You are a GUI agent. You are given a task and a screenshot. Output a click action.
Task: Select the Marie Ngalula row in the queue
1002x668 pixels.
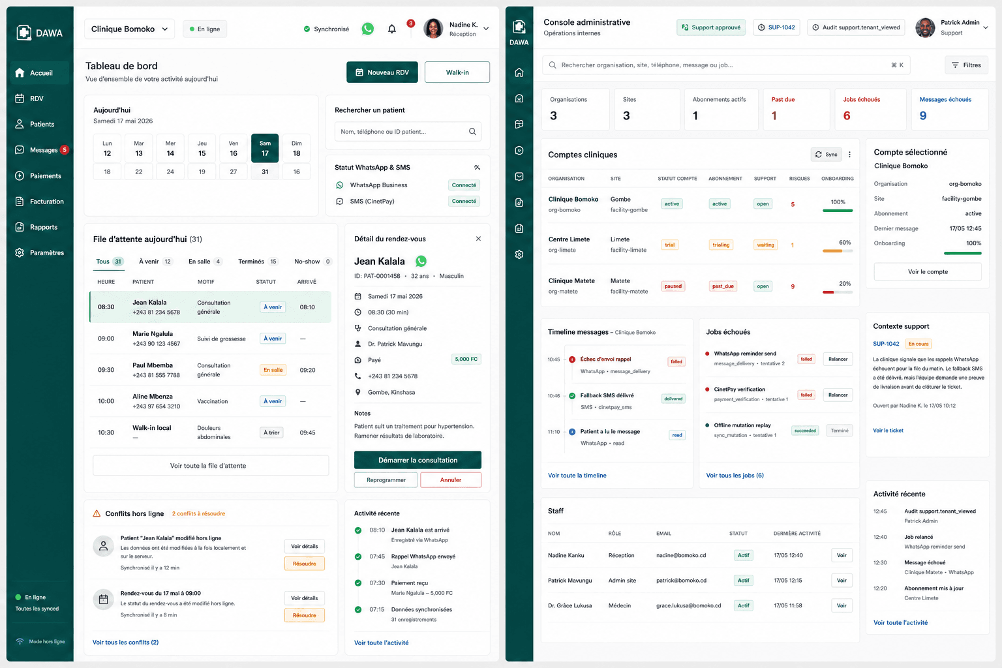click(210, 339)
